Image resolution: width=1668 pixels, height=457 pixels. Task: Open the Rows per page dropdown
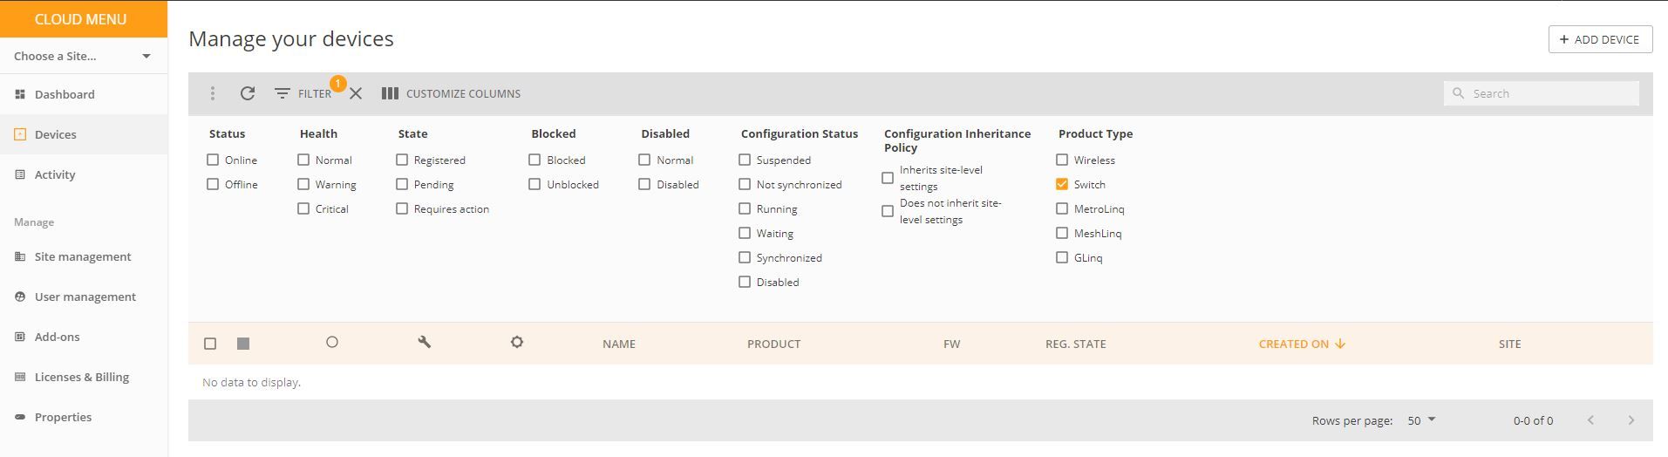[1421, 420]
